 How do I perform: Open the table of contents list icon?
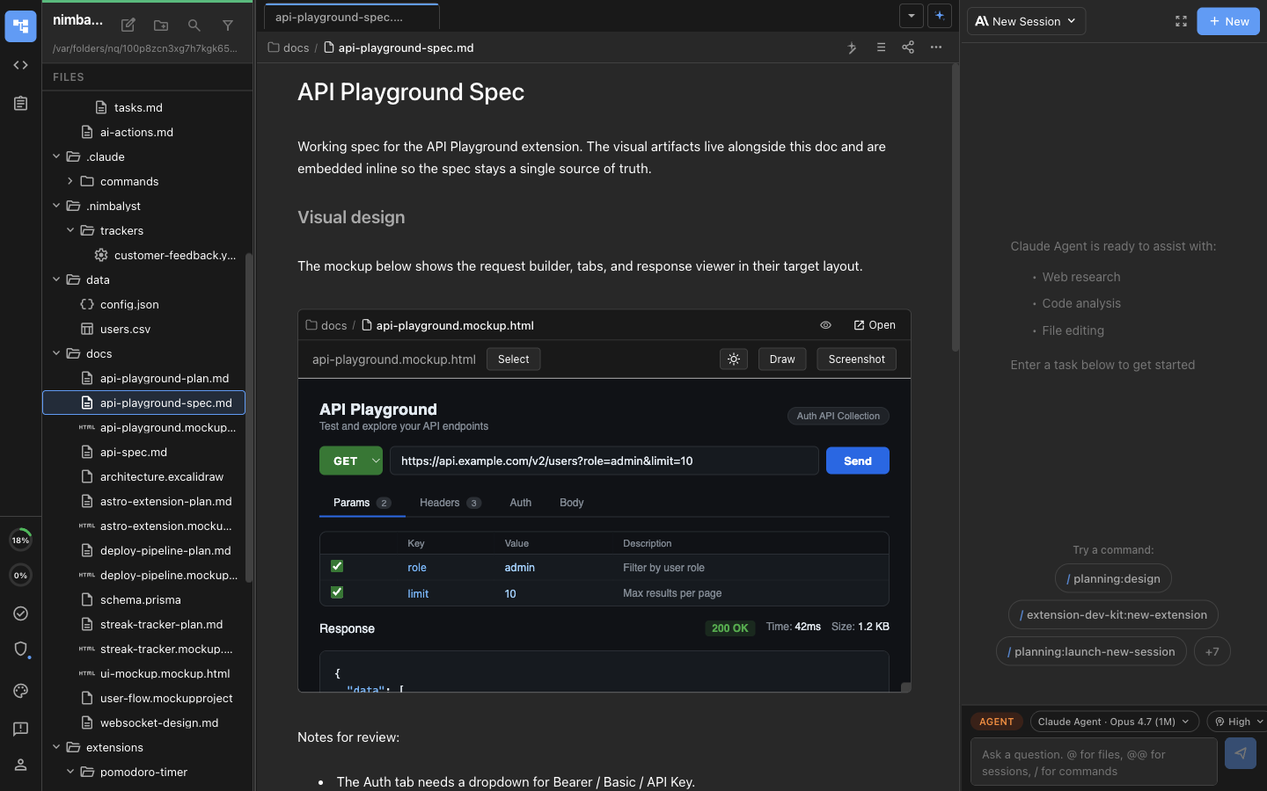pos(881,47)
